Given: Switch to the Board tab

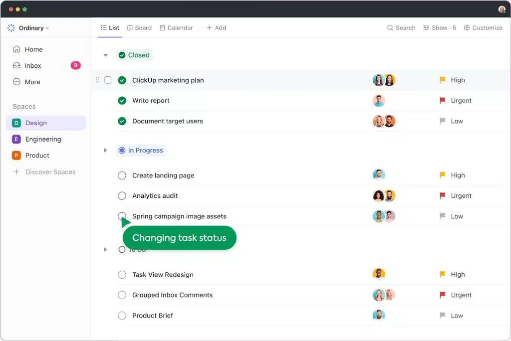Looking at the screenshot, I should click(139, 28).
